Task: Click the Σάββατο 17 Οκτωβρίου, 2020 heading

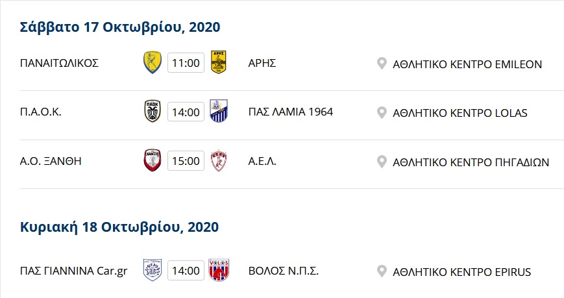Action: click(120, 27)
